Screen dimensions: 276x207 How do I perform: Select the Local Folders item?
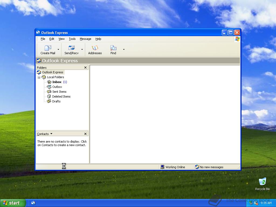click(56, 77)
